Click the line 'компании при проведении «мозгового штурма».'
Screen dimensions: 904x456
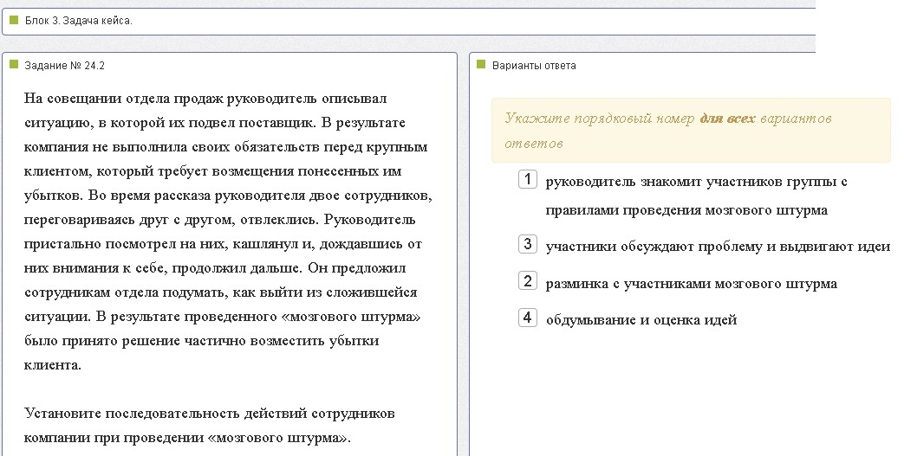pos(187,438)
